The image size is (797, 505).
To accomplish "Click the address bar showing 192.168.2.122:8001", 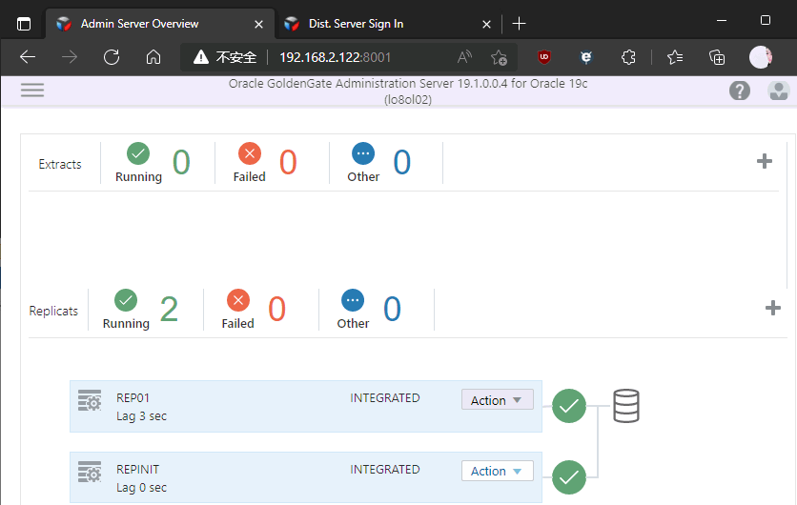I will [x=334, y=57].
